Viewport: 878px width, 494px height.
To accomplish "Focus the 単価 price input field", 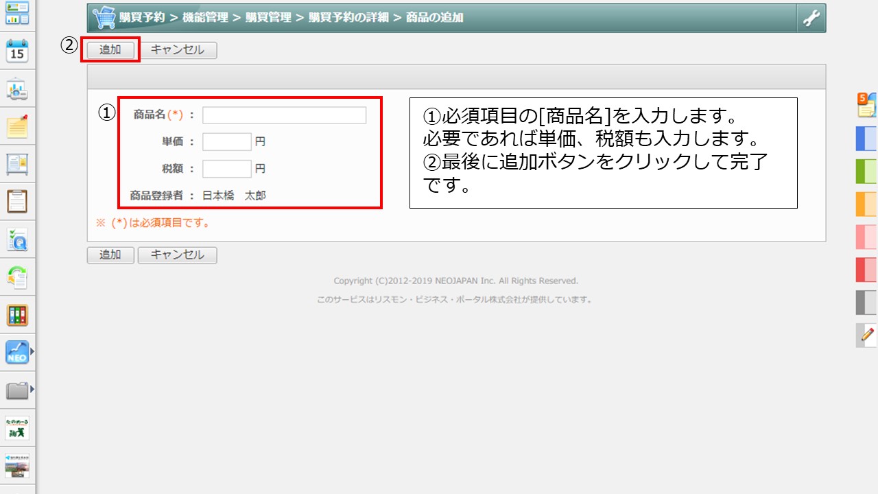I will click(x=227, y=142).
